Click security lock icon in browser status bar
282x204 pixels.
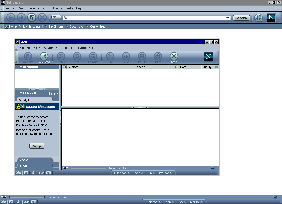pos(275,197)
